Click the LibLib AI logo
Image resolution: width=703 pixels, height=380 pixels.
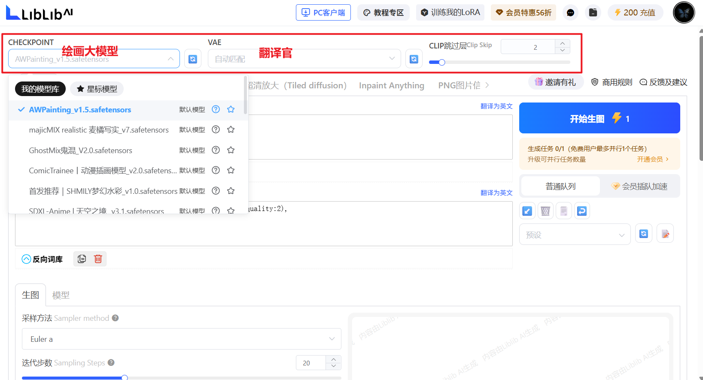(x=39, y=13)
